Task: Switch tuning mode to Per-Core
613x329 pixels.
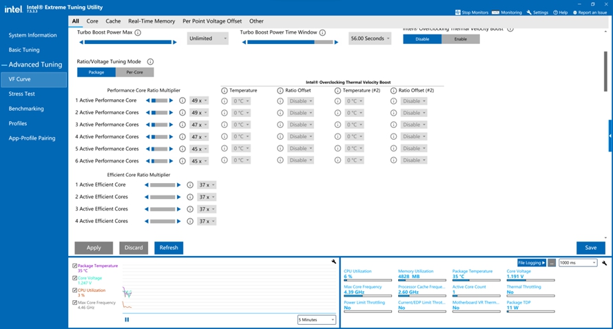Action: click(134, 72)
